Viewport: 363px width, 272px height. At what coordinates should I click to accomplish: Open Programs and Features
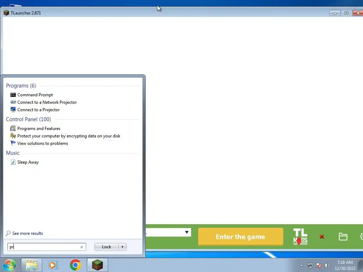point(35,128)
